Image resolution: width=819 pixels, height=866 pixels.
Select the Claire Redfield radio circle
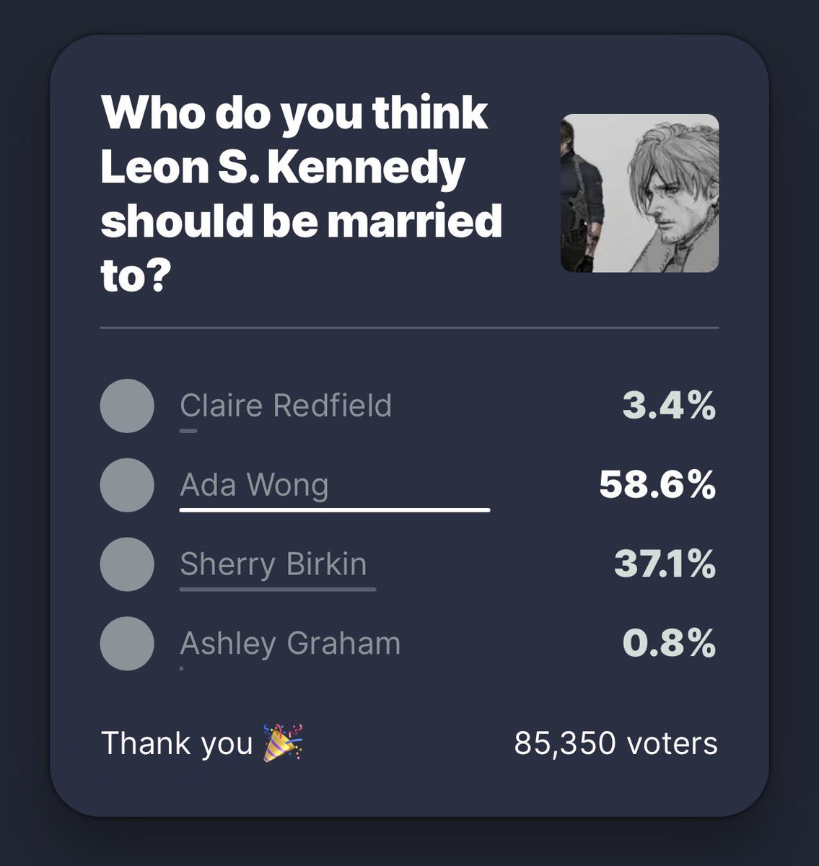127,406
